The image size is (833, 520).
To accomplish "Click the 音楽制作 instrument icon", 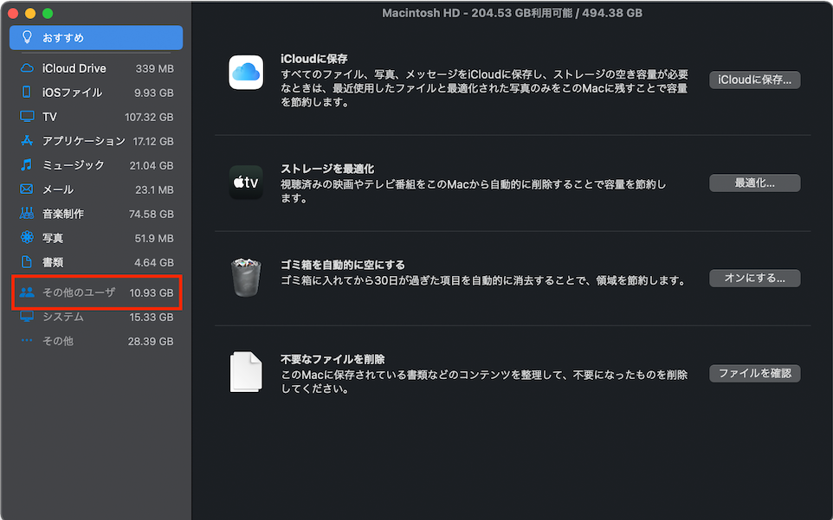I will coord(27,214).
